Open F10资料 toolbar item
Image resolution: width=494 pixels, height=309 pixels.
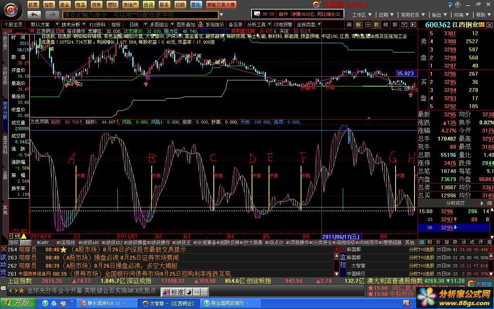tap(97, 24)
